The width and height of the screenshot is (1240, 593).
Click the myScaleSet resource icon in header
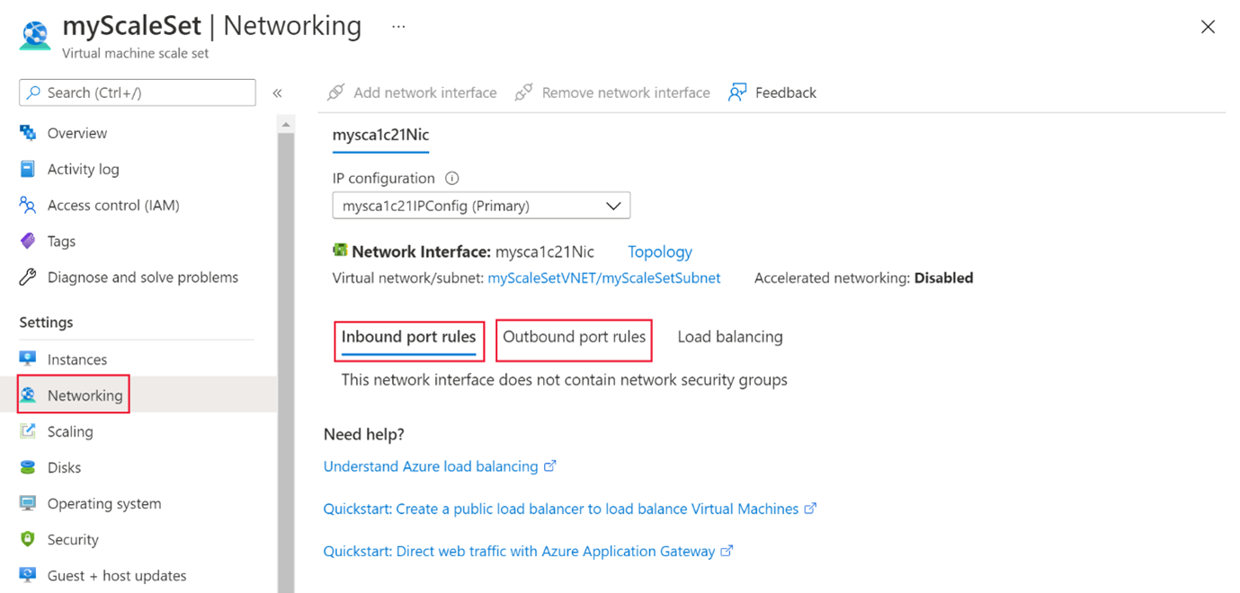[x=35, y=36]
